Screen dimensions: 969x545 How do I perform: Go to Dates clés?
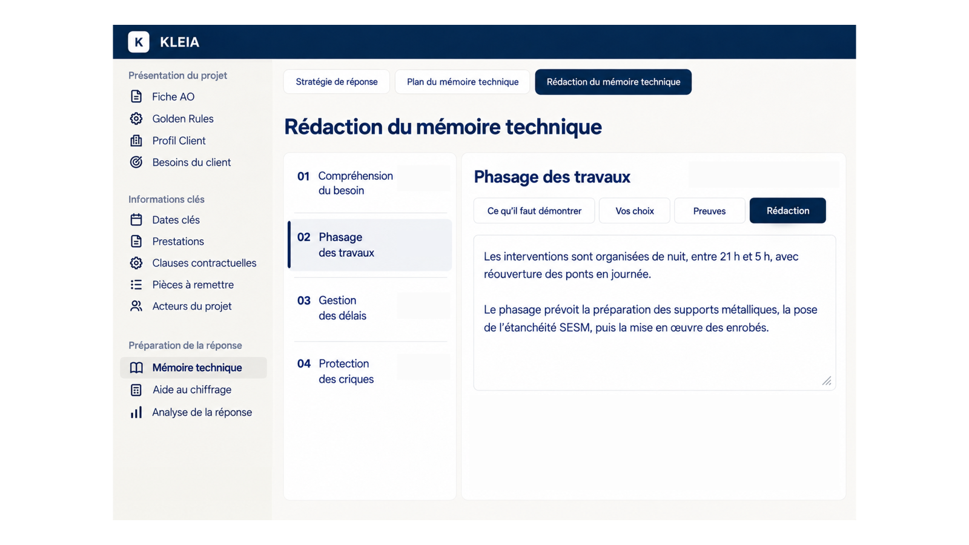(x=176, y=220)
